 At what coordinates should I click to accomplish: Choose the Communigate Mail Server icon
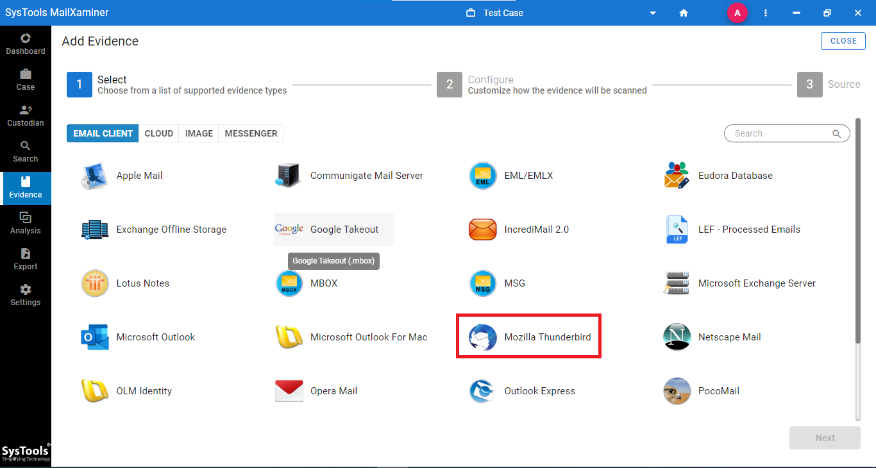click(x=289, y=176)
